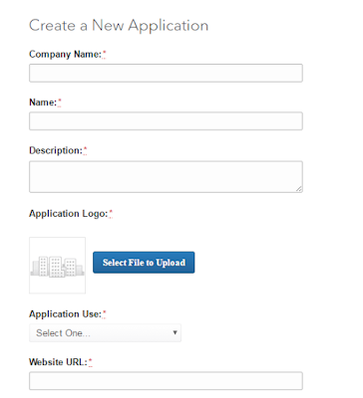
Task: Click the 'Website URL:' label
Action: [58, 362]
